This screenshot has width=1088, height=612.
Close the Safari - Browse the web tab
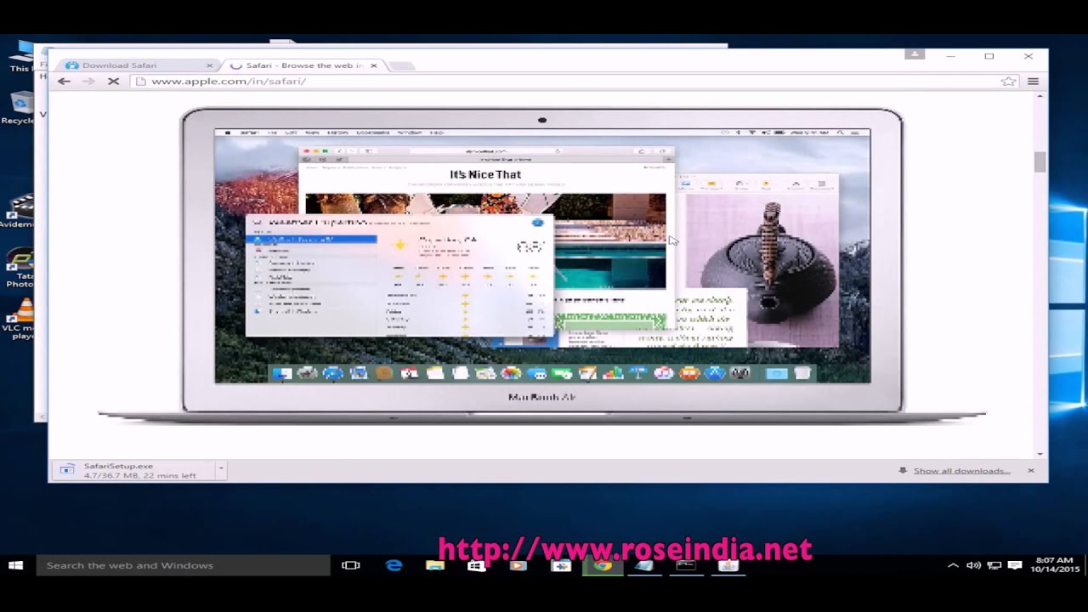373,65
